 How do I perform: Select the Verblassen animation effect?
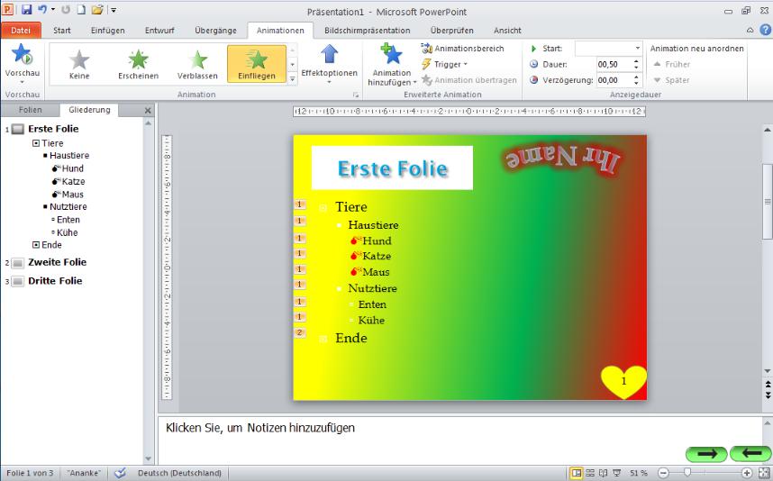click(x=197, y=60)
